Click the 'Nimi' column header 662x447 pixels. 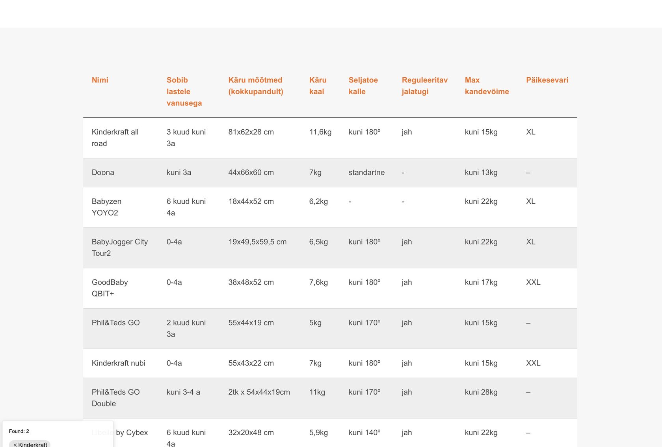point(100,80)
